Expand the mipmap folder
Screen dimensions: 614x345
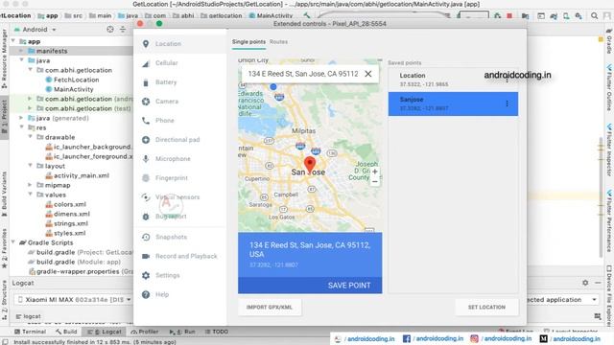click(x=30, y=185)
